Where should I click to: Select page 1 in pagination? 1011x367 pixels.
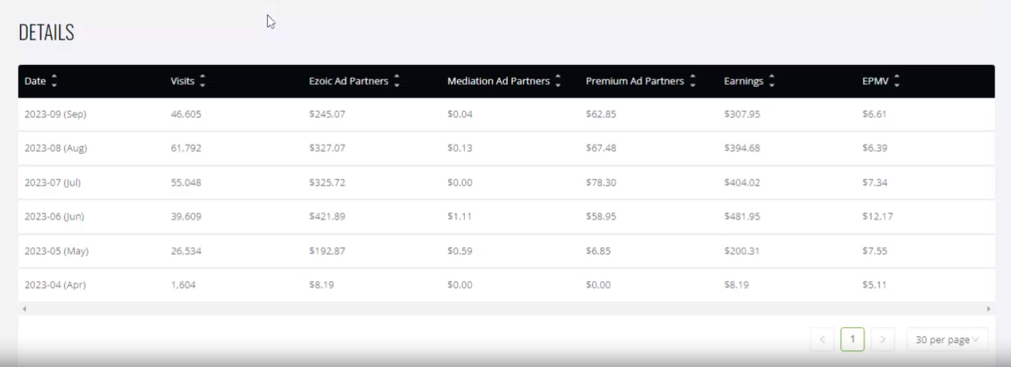pyautogui.click(x=852, y=340)
